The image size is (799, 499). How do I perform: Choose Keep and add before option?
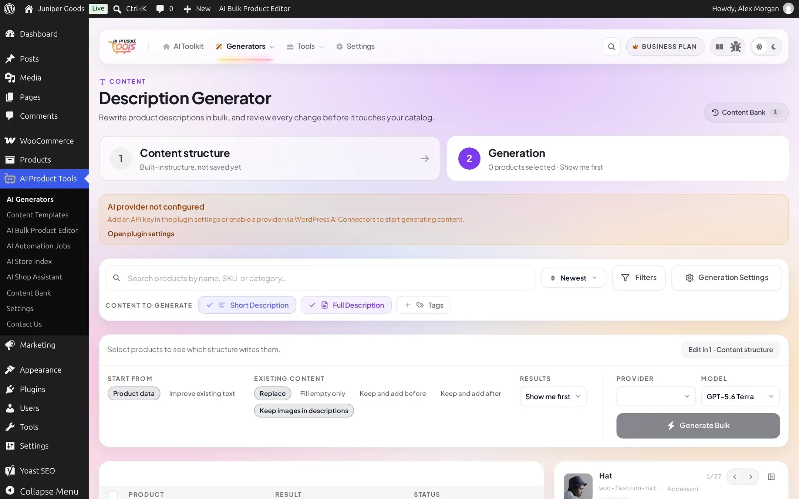click(392, 394)
